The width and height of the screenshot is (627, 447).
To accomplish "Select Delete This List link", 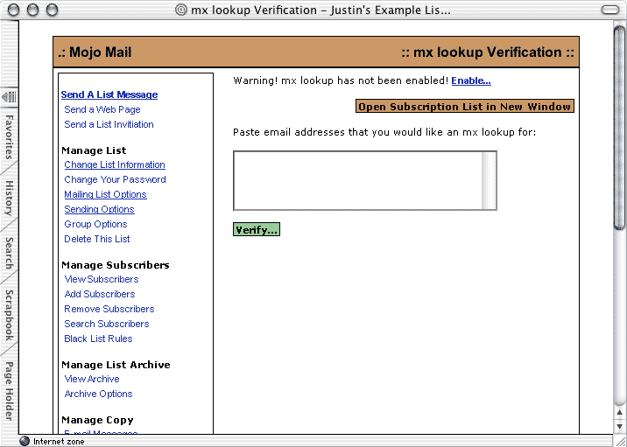I will (x=97, y=239).
